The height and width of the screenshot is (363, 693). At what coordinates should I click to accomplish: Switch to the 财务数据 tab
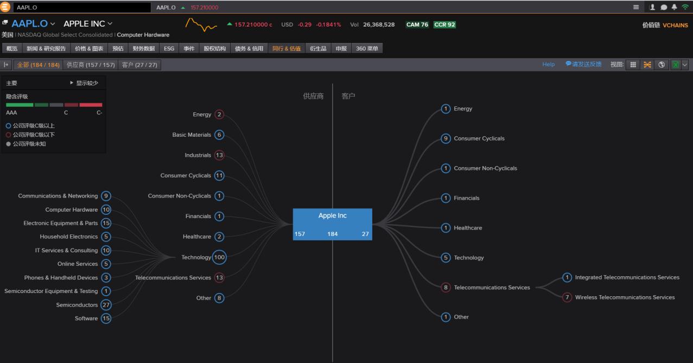(144, 48)
